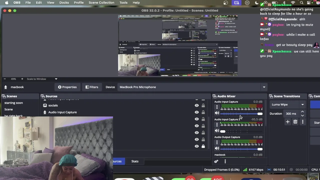Open options dots for Audio Input Capture channel

coord(217,107)
